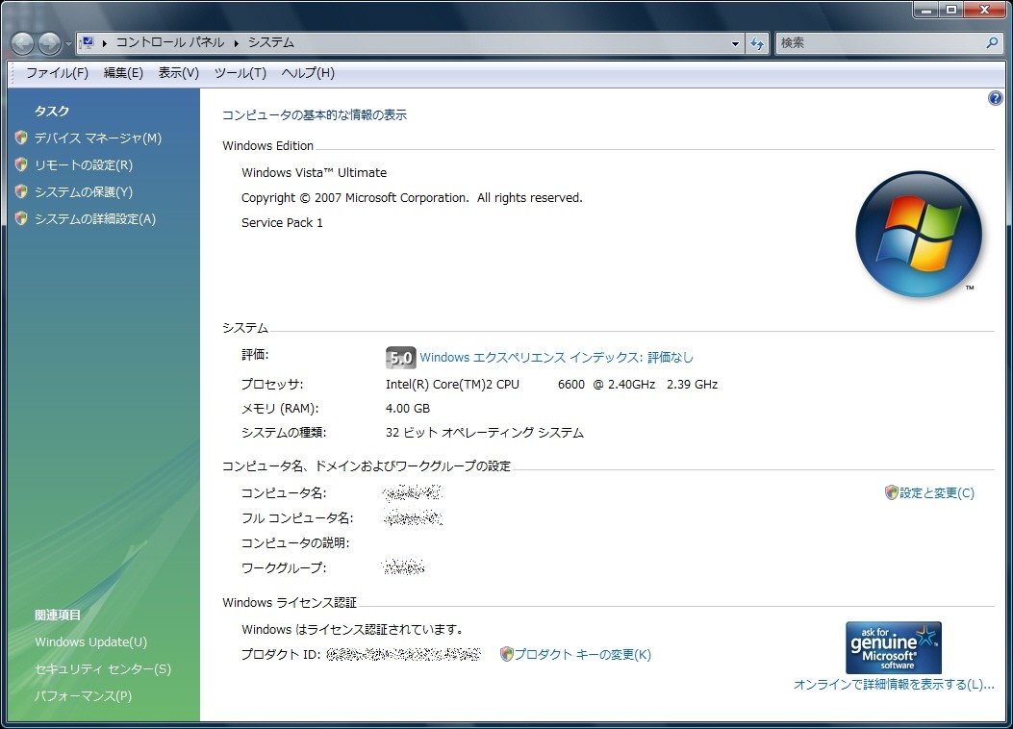Expand the address bar history dropdown
Image resolution: width=1013 pixels, height=729 pixels.
(x=735, y=43)
